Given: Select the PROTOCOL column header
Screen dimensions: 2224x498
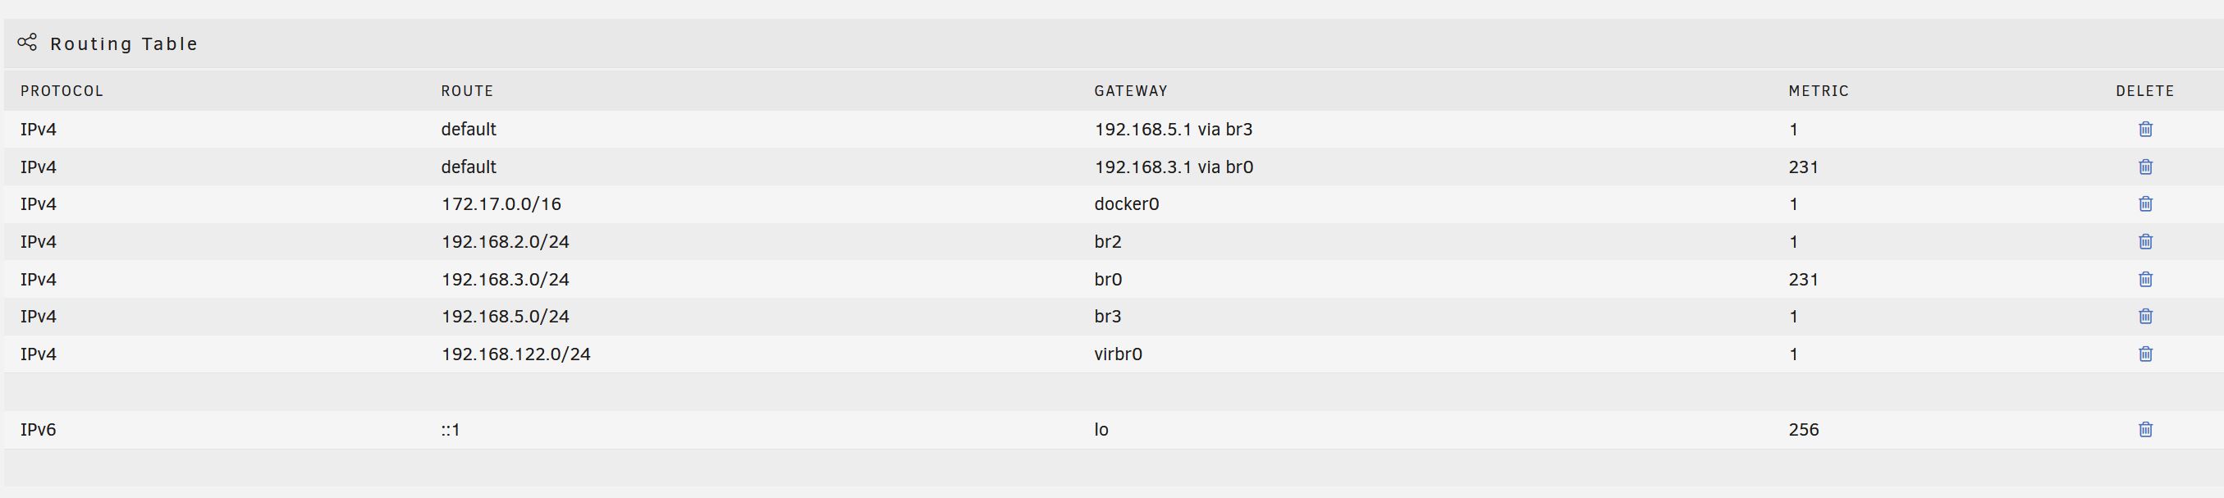Looking at the screenshot, I should pos(62,90).
